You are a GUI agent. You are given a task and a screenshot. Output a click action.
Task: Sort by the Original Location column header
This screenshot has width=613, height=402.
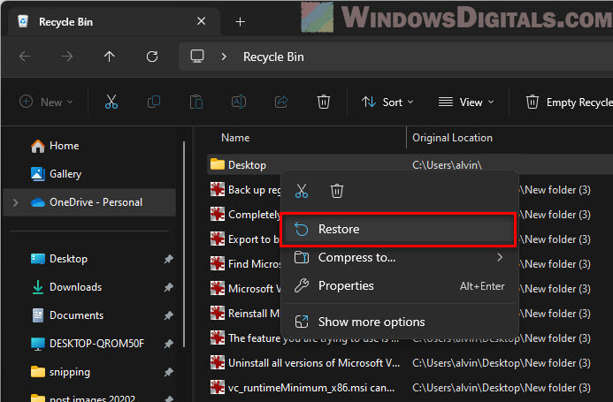452,138
